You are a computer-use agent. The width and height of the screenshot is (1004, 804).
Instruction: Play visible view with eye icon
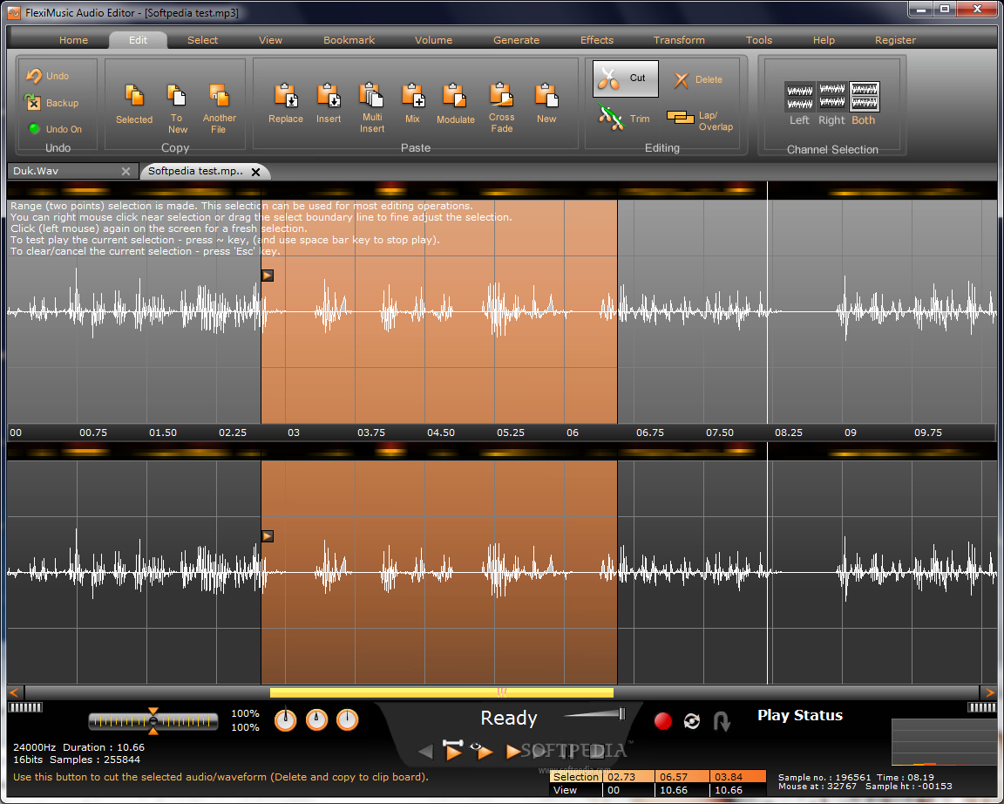click(x=481, y=750)
